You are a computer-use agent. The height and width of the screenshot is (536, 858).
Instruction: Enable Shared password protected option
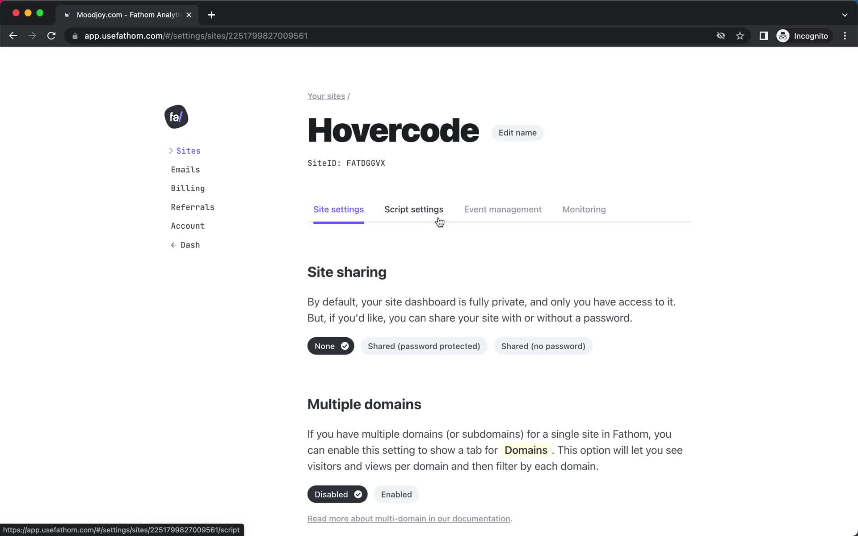pos(424,346)
